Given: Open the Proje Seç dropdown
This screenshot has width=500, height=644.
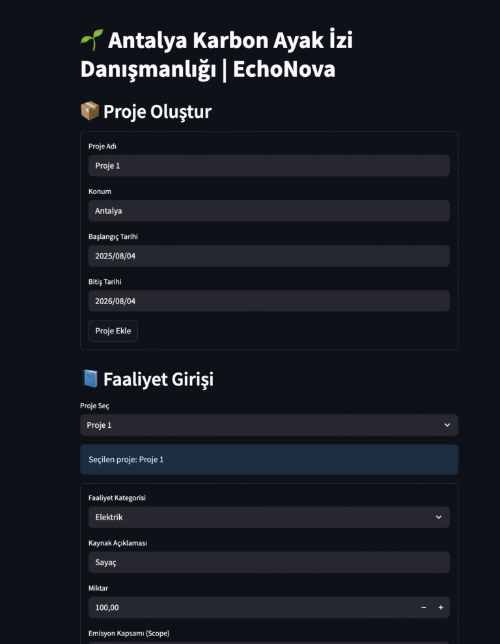Looking at the screenshot, I should click(269, 425).
